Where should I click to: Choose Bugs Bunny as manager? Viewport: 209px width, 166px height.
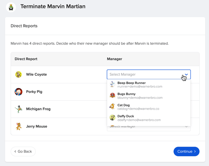149,95
